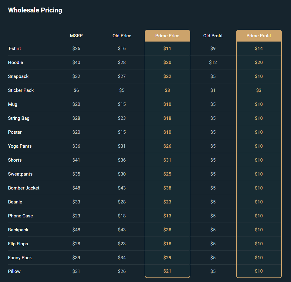Screen dimensions: 291x282
Task: Click the Fanny Pack row label
Action: point(20,258)
